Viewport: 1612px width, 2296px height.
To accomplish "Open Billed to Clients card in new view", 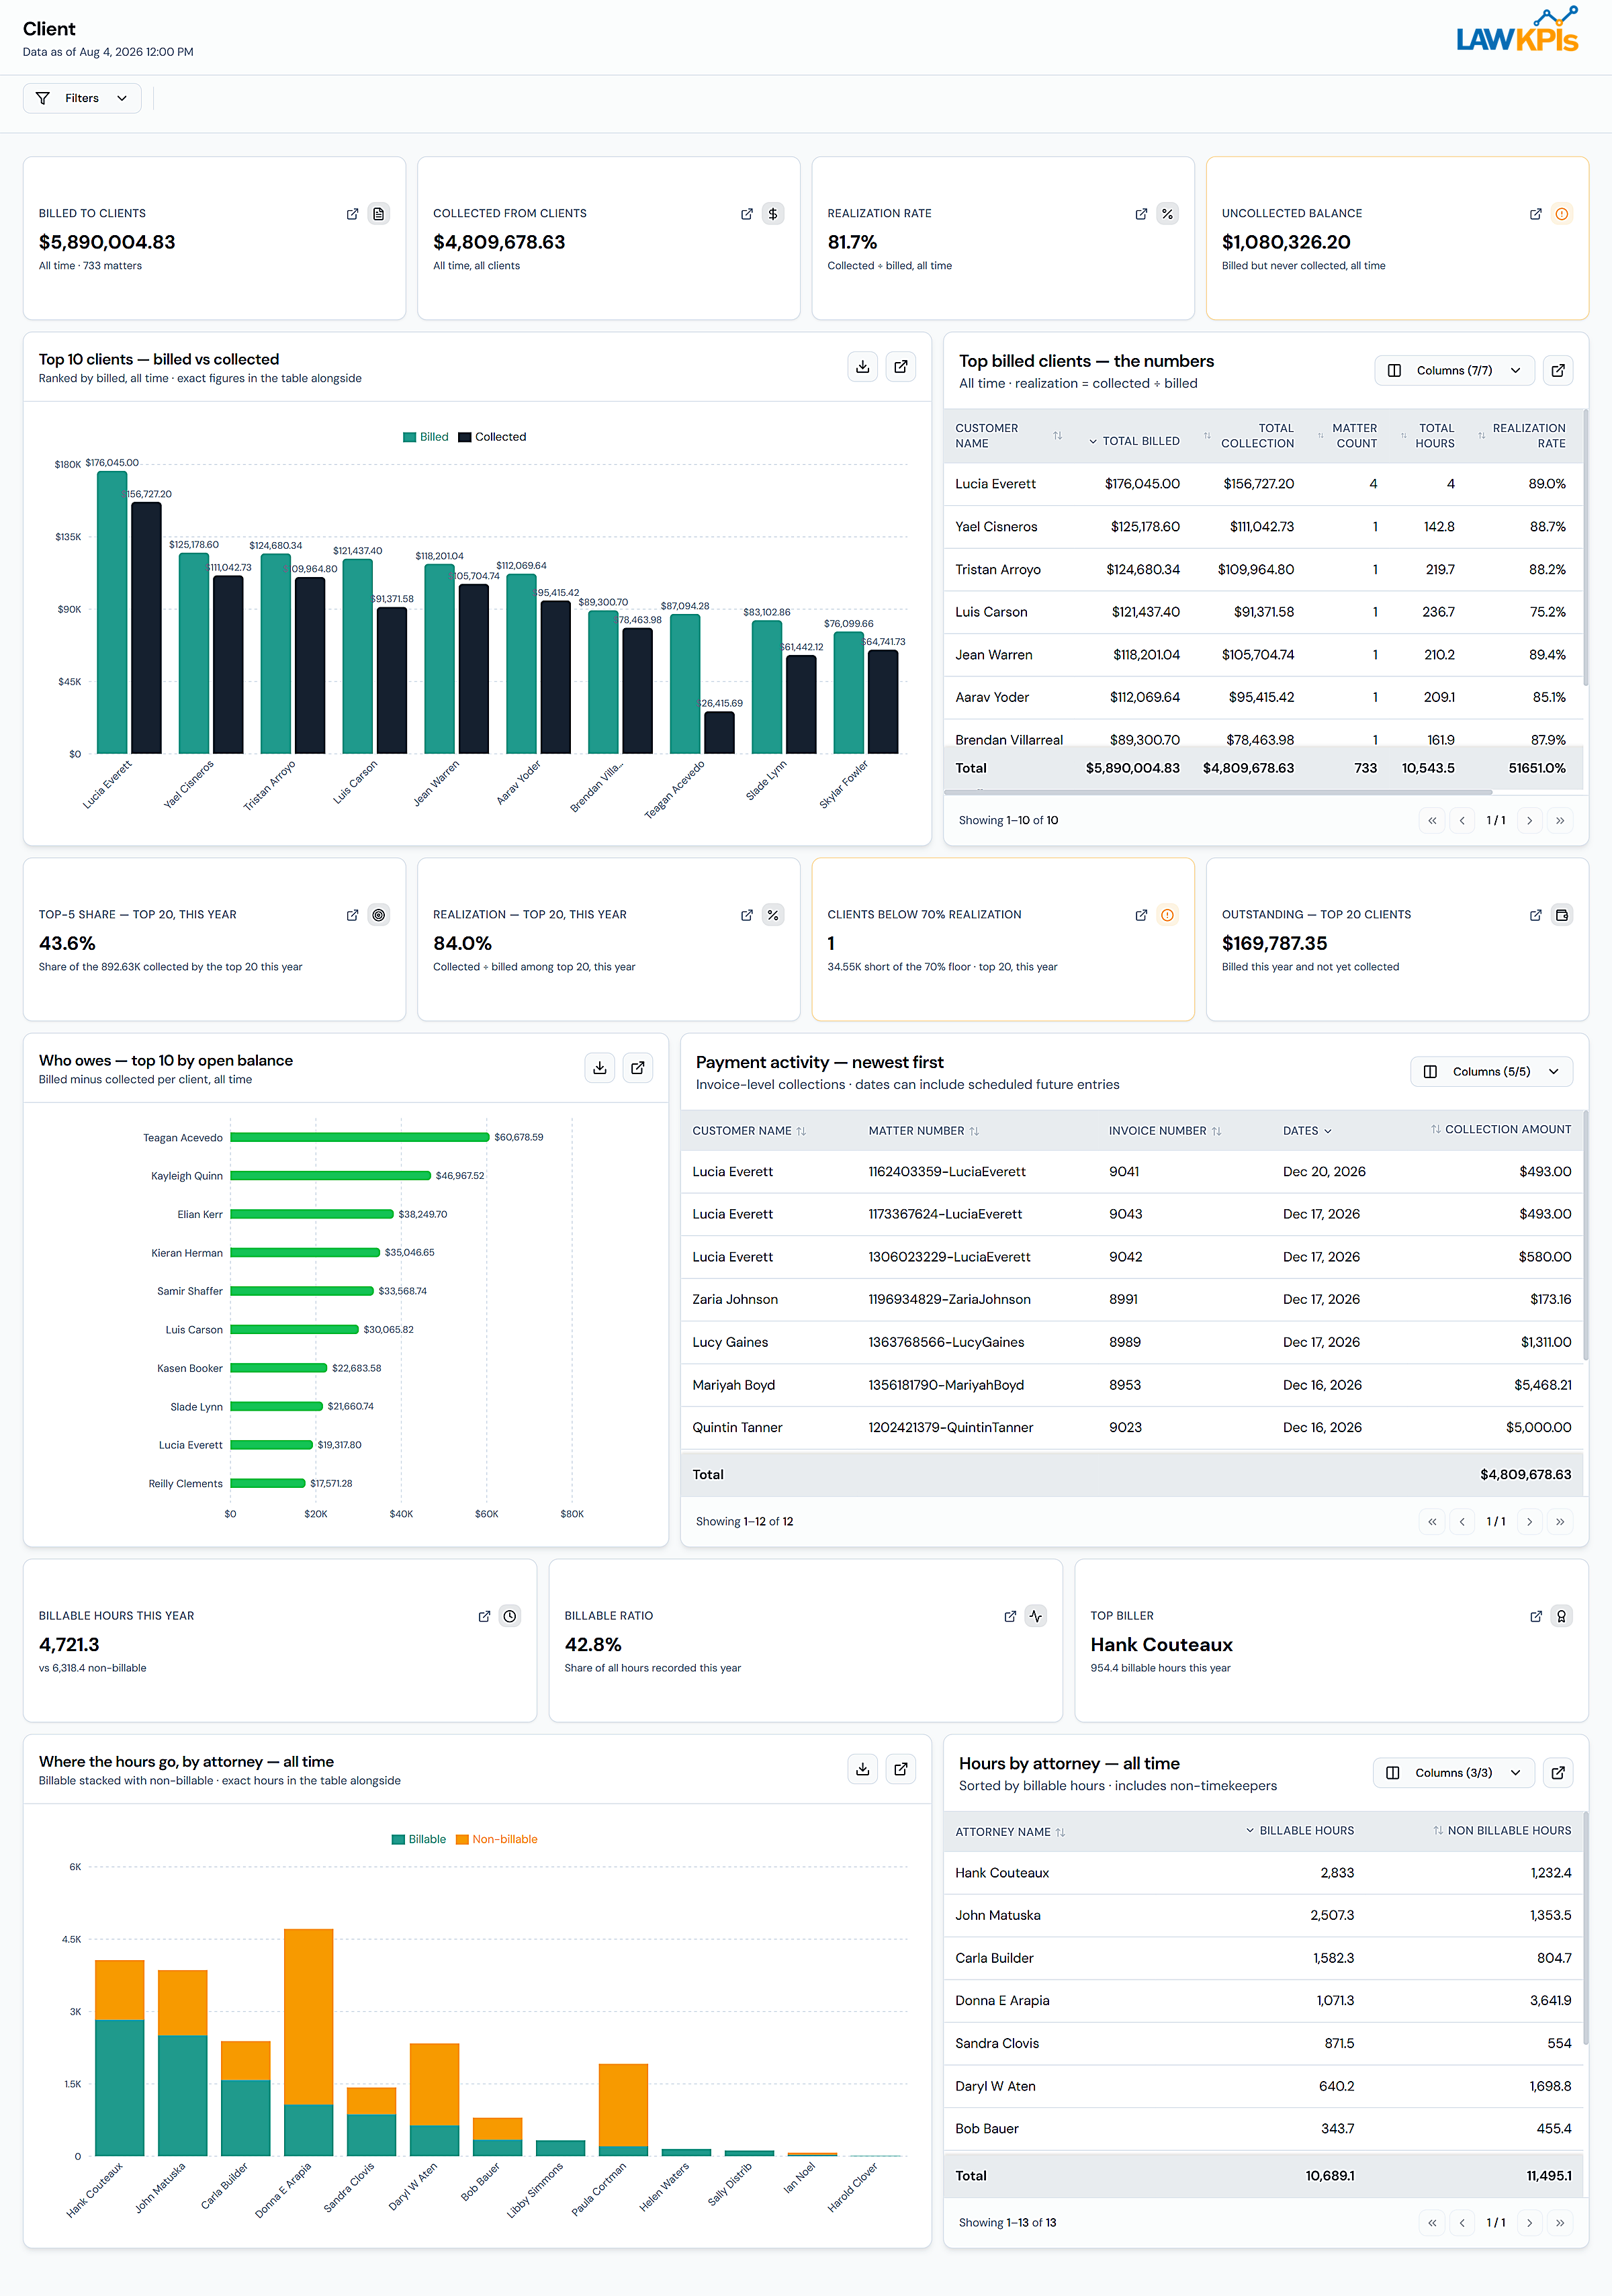I will point(352,214).
